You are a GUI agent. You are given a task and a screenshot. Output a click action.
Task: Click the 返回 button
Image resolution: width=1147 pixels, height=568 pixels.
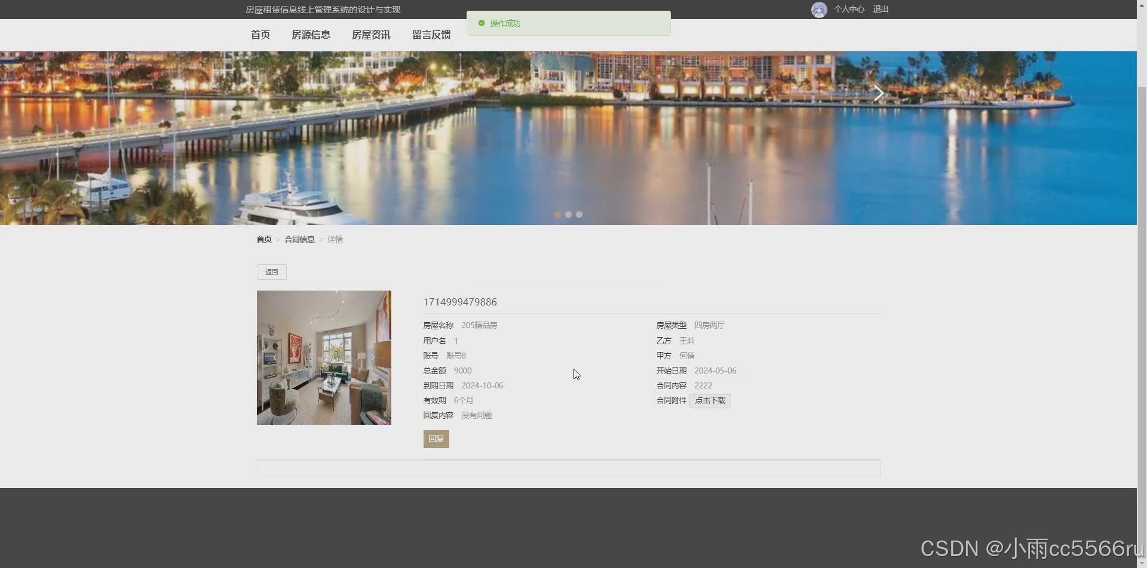pos(272,272)
